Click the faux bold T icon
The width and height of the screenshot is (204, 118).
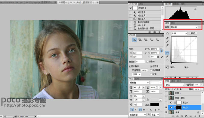tap(132, 110)
